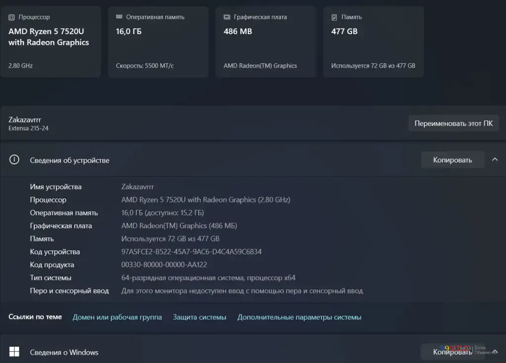This screenshot has height=363, width=506.
Task: Open Дополнительные параметры системы link
Action: [299, 317]
